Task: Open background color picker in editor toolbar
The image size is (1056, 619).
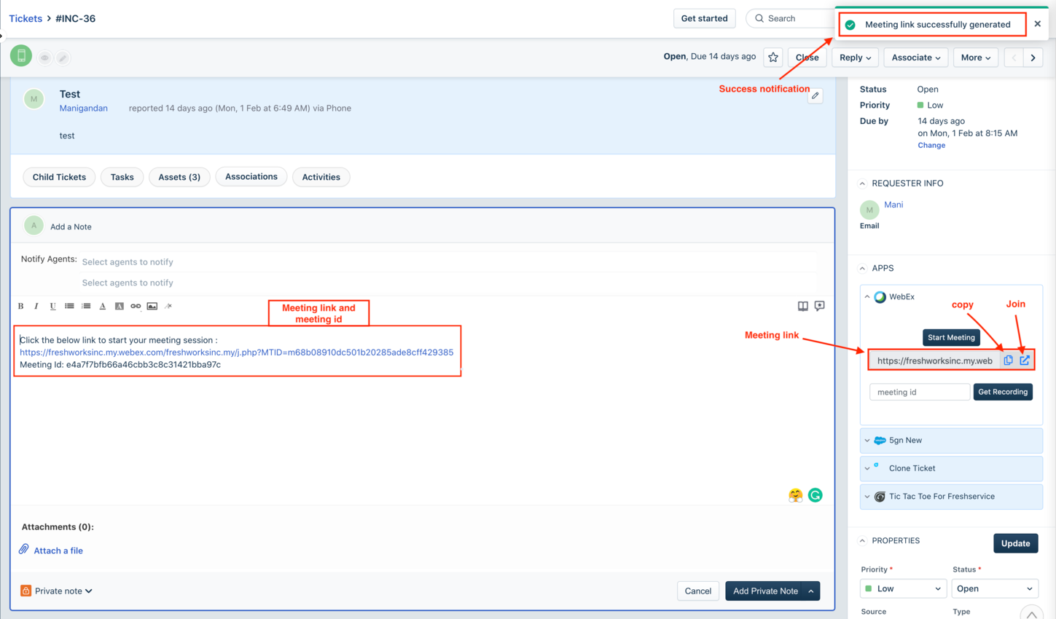Action: coord(120,306)
